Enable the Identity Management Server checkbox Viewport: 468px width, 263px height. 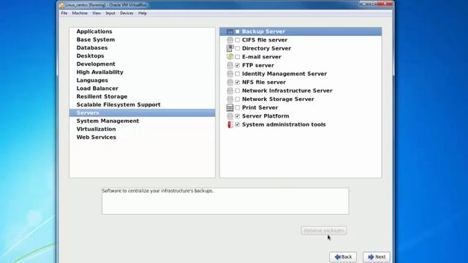pyautogui.click(x=237, y=74)
